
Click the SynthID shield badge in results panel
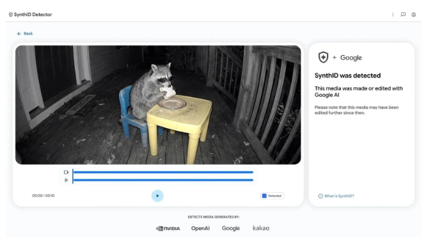click(x=323, y=58)
